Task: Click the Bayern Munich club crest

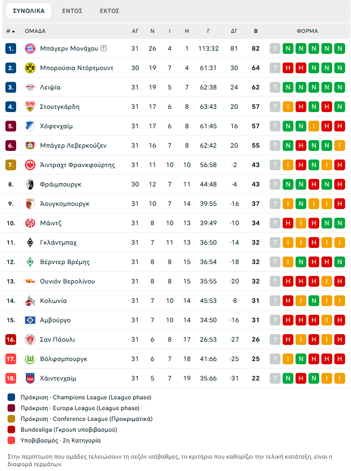Action: [30, 49]
